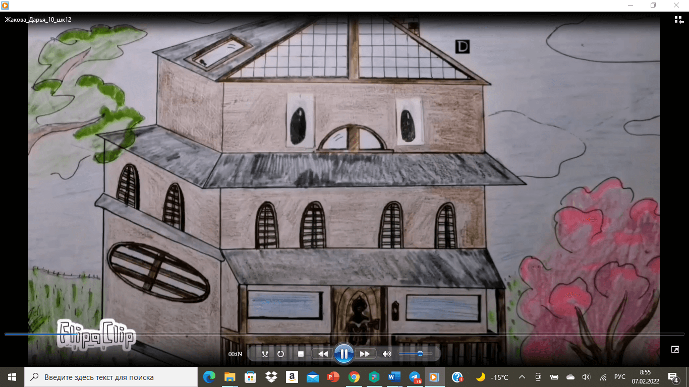This screenshot has width=689, height=387.
Task: Toggle shuffle mode in the player
Action: pyautogui.click(x=265, y=354)
